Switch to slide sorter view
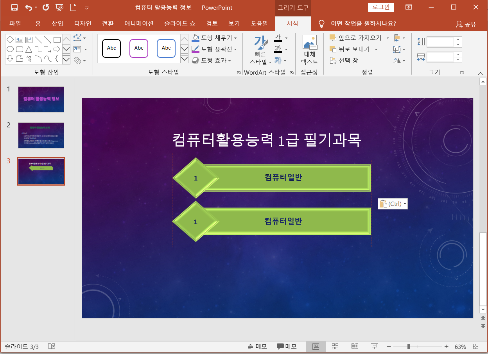 click(335, 347)
